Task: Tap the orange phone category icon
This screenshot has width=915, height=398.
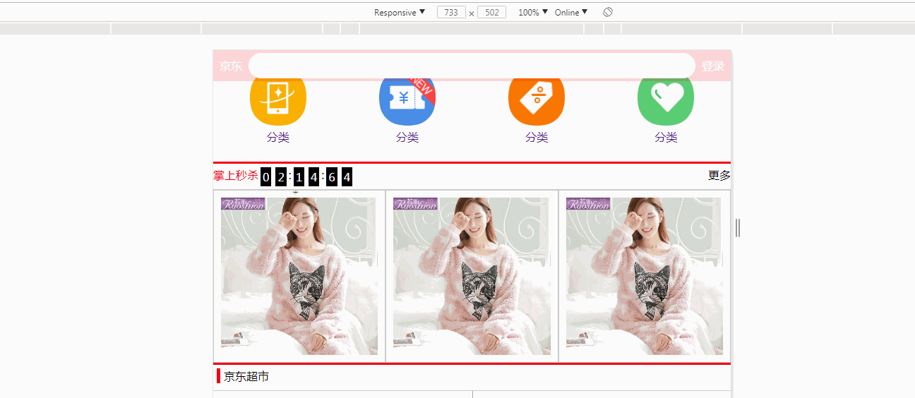Action: click(x=278, y=101)
